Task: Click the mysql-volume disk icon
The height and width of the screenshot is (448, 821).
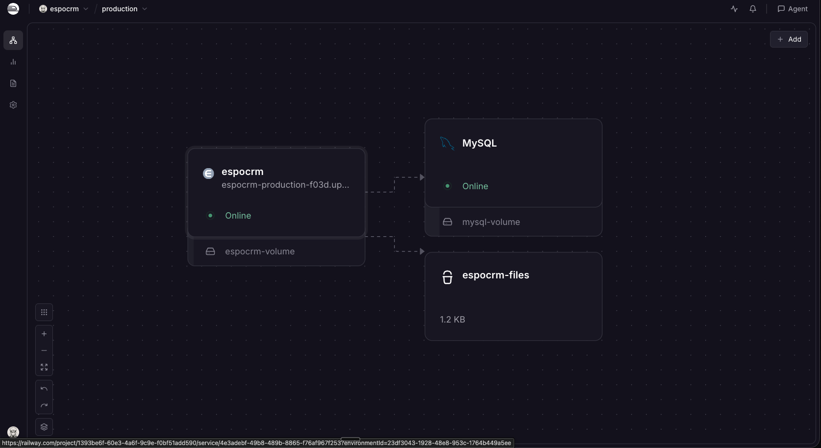Action: click(448, 222)
